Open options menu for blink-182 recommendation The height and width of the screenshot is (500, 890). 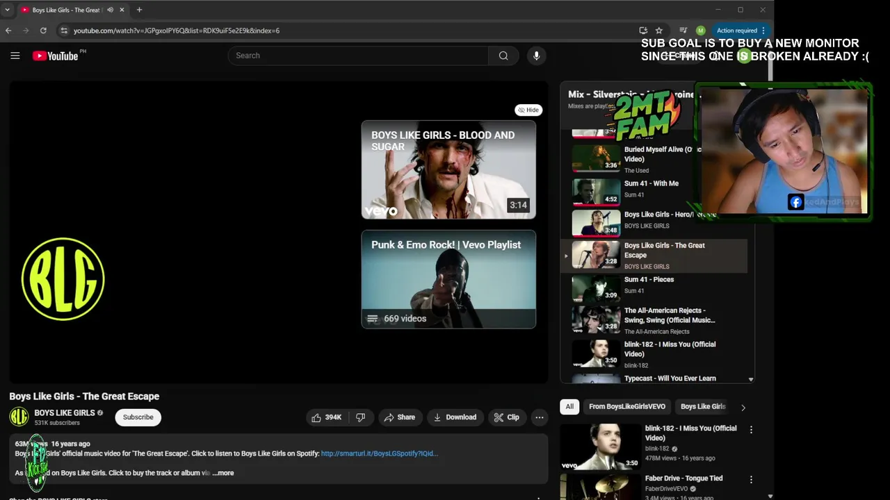click(751, 430)
